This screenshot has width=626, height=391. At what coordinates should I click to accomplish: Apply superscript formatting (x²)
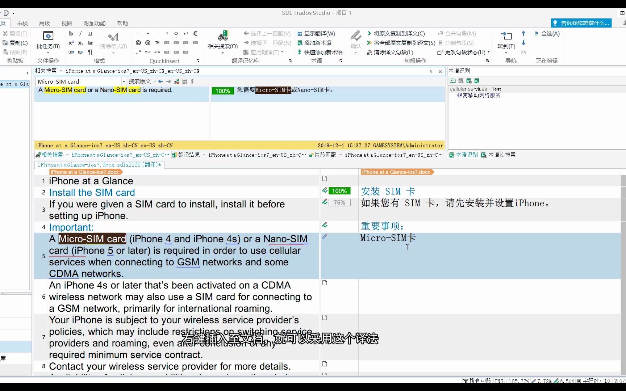tap(71, 43)
